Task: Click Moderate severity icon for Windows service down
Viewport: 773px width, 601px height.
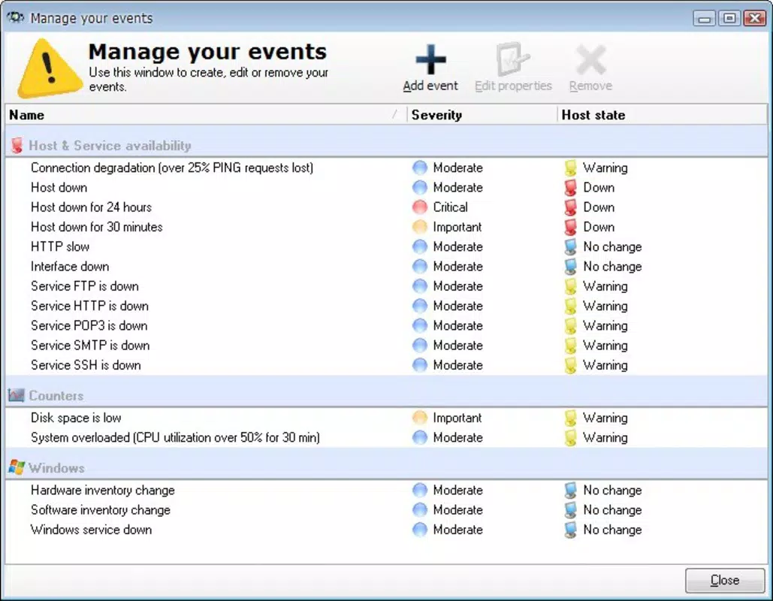Action: tap(419, 530)
